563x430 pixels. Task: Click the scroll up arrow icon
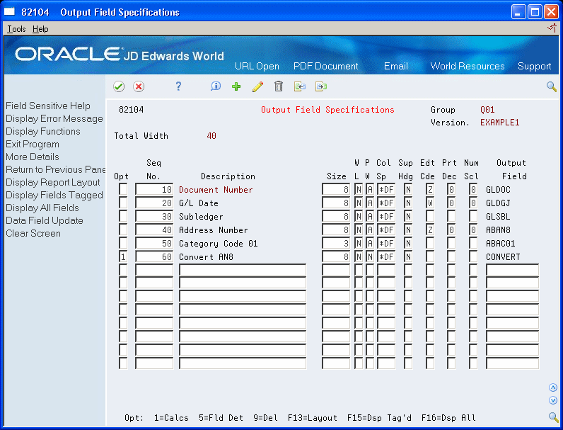(x=553, y=387)
